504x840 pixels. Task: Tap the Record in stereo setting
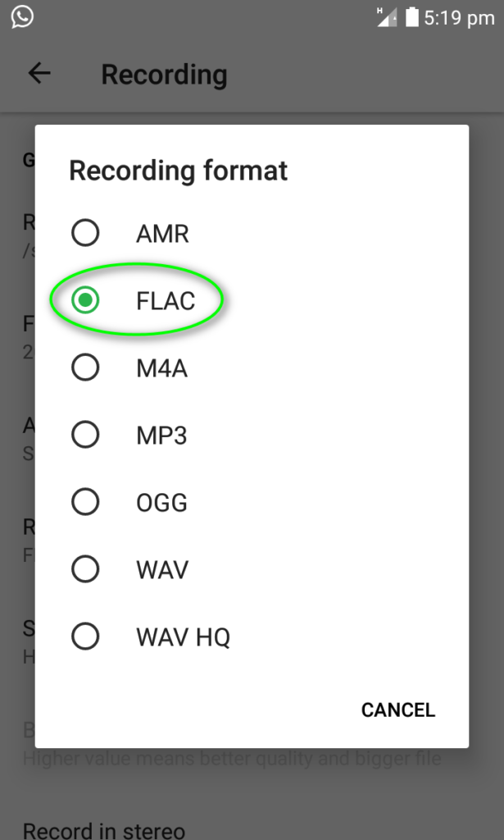[103, 830]
